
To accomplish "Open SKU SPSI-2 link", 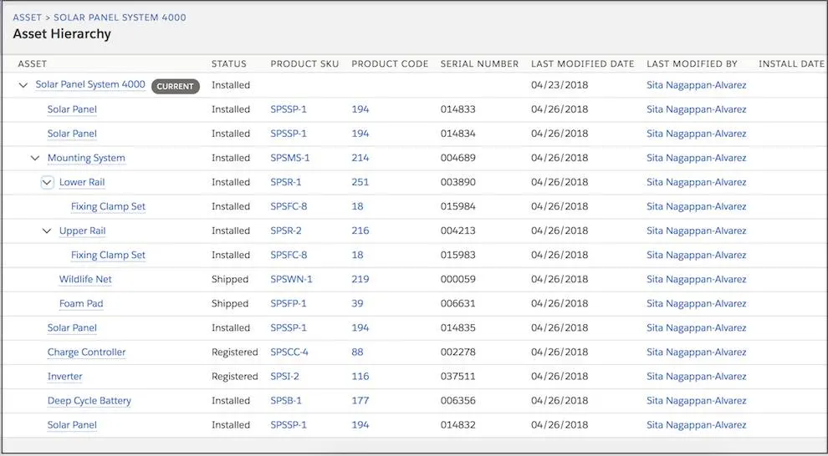I will (x=284, y=376).
